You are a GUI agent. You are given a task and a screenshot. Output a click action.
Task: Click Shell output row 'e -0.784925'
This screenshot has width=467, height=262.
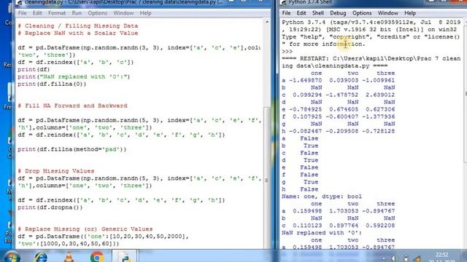click(339, 109)
